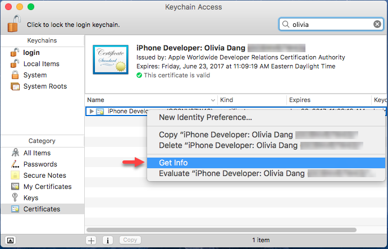This screenshot has width=388, height=249.
Task: Show the All Items category icon
Action: pyautogui.click(x=14, y=153)
